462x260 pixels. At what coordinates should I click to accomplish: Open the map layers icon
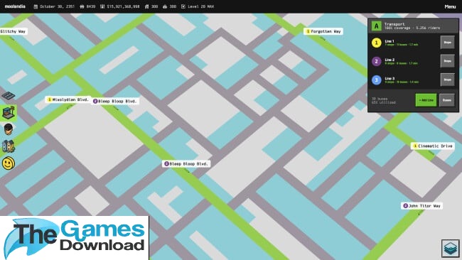(450, 248)
